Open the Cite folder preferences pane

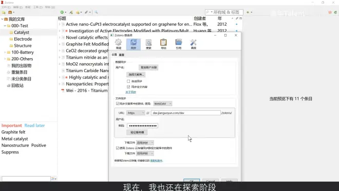[x=179, y=44]
